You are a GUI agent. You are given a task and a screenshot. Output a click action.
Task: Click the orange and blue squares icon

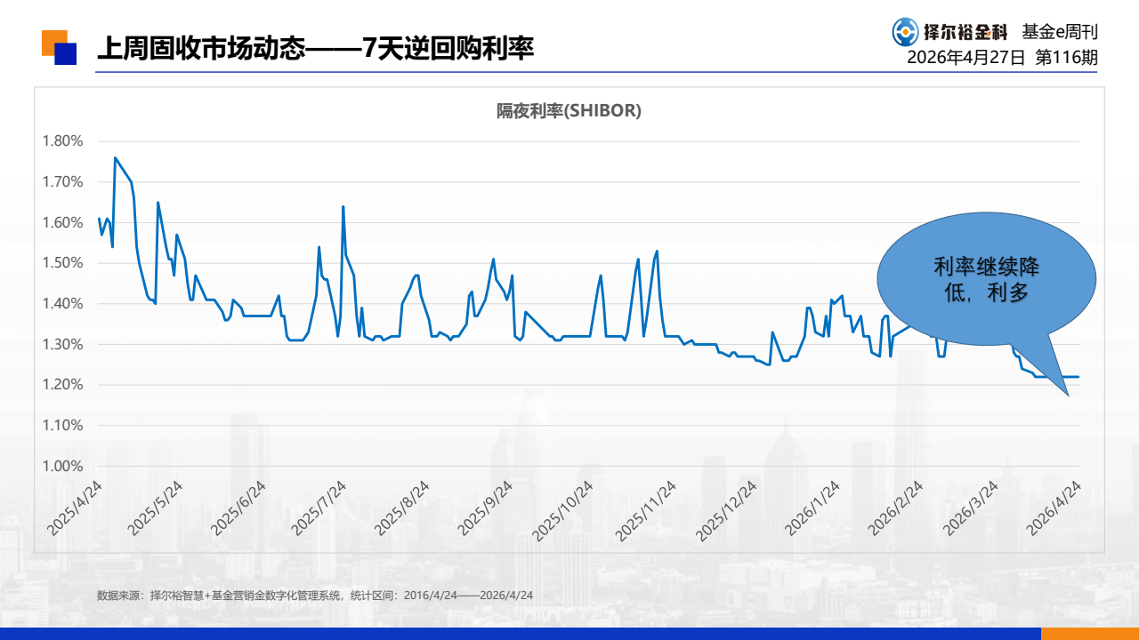tap(60, 47)
